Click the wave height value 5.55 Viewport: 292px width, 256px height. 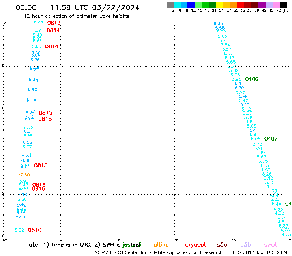(247, 113)
